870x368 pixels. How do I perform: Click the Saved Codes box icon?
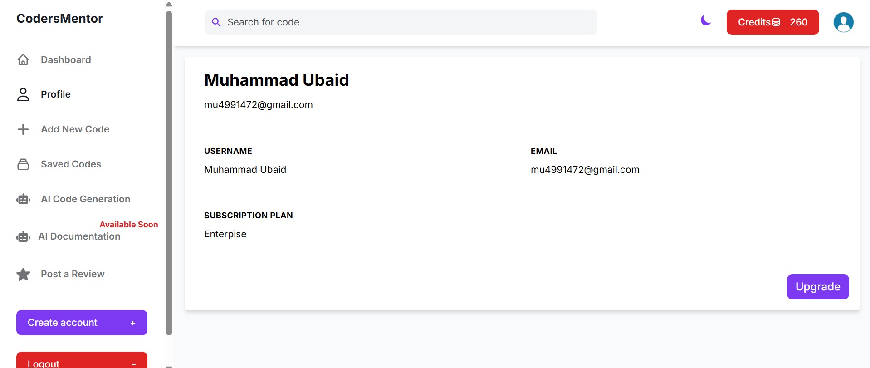23,164
